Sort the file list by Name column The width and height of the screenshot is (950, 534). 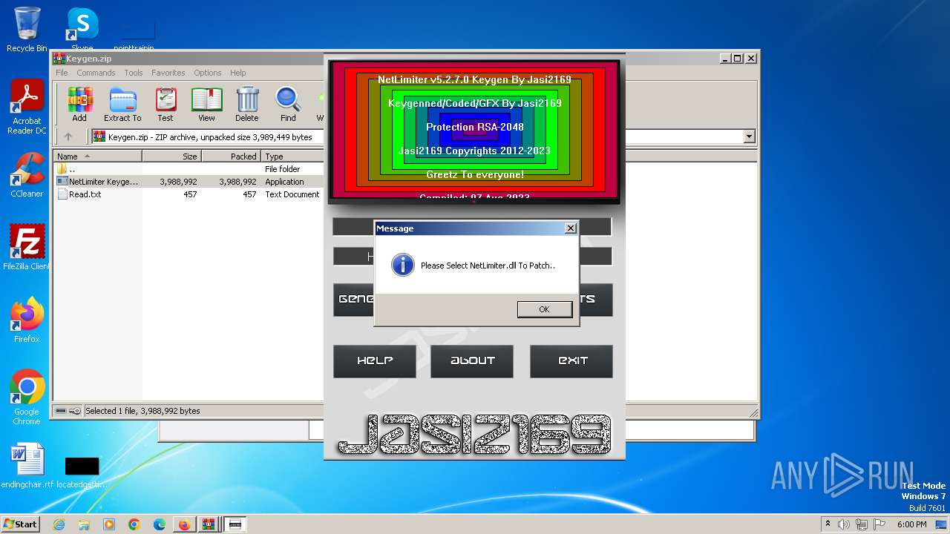[x=97, y=156]
